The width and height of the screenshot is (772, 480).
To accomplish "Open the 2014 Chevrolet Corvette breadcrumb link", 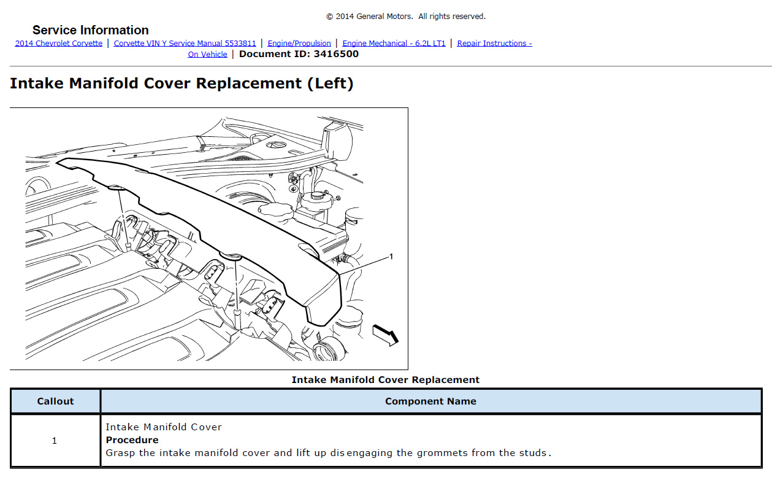I will (59, 44).
